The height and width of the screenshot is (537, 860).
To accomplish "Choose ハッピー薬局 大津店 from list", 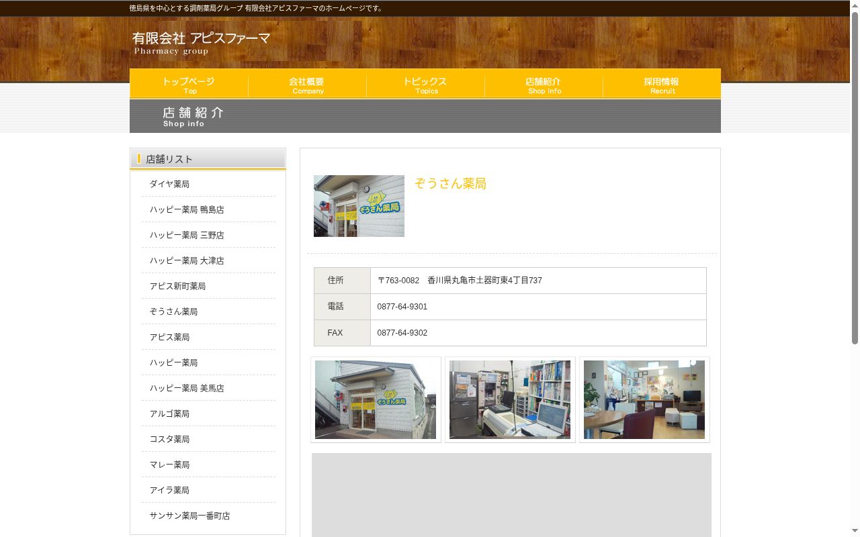I will pos(187,260).
